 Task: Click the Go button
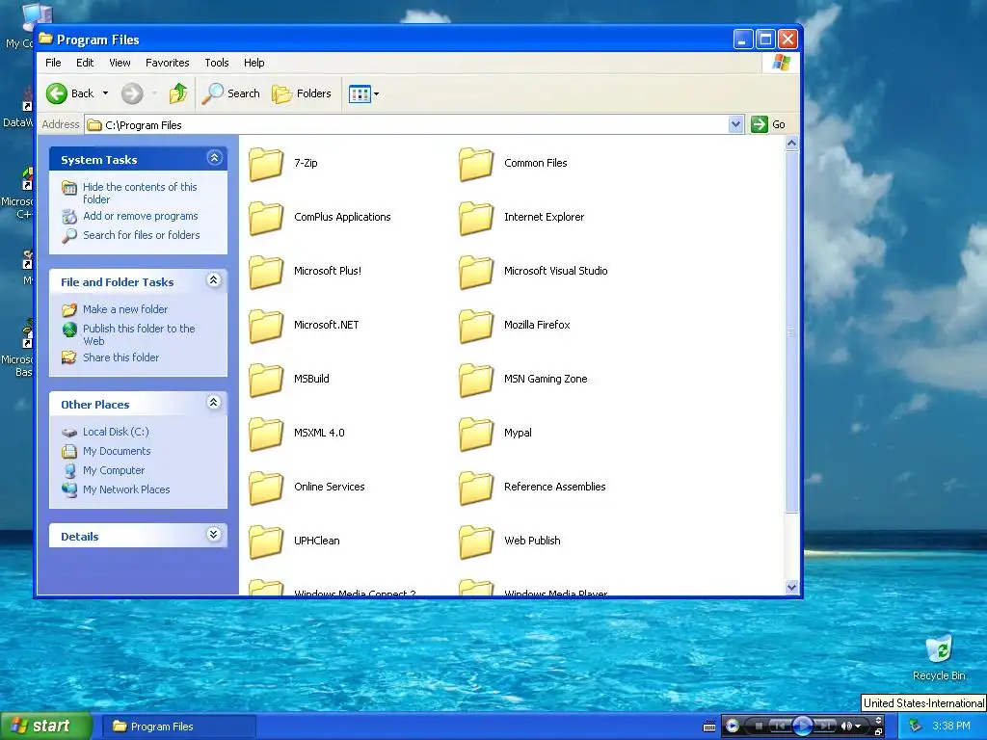[768, 124]
